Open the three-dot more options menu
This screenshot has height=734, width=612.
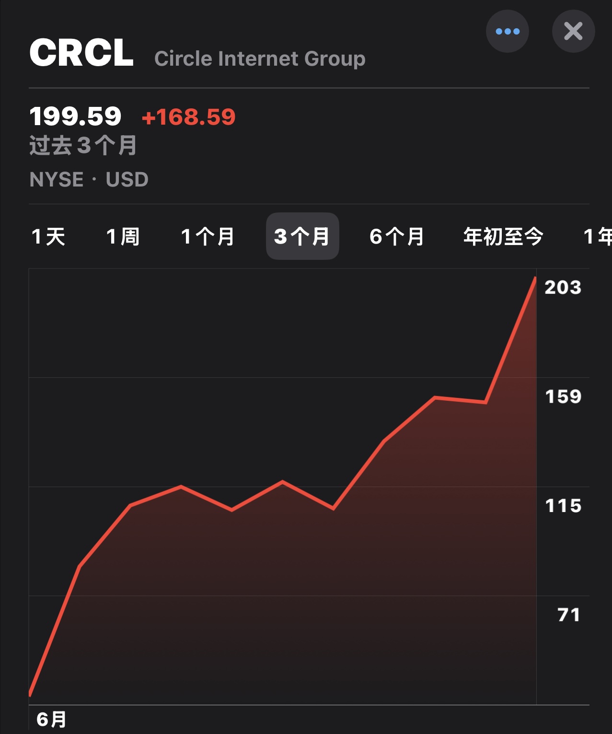507,31
